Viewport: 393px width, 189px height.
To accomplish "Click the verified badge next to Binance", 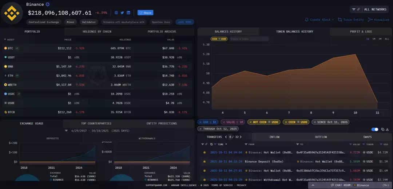I will [47, 4].
